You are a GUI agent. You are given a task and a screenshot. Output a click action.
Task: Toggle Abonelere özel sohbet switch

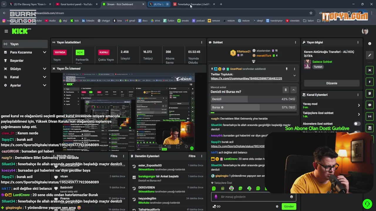357,124
